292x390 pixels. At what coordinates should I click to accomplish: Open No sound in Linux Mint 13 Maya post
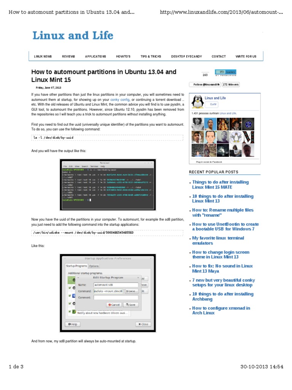coord(222,269)
